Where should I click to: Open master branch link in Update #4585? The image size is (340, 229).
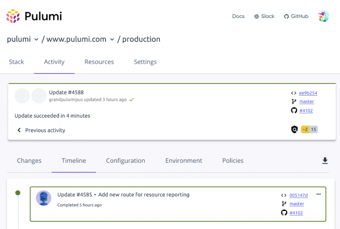tap(297, 204)
